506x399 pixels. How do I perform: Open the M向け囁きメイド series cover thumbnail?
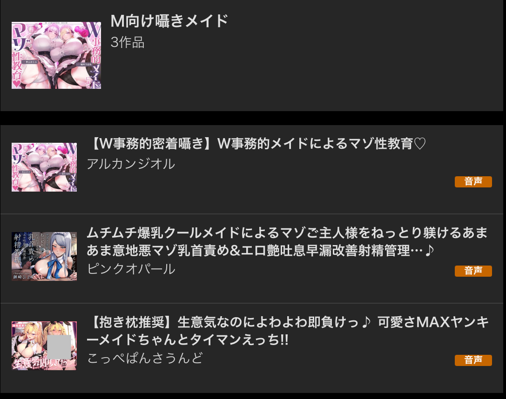pyautogui.click(x=56, y=55)
